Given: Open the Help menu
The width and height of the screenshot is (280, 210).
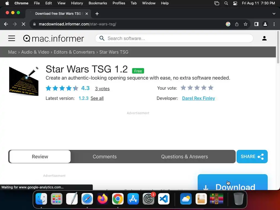Looking at the screenshot, I should tap(165, 3).
